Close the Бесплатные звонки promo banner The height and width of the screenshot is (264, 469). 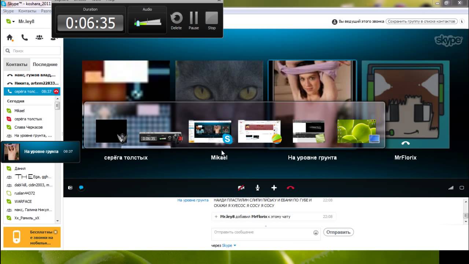pos(56,232)
